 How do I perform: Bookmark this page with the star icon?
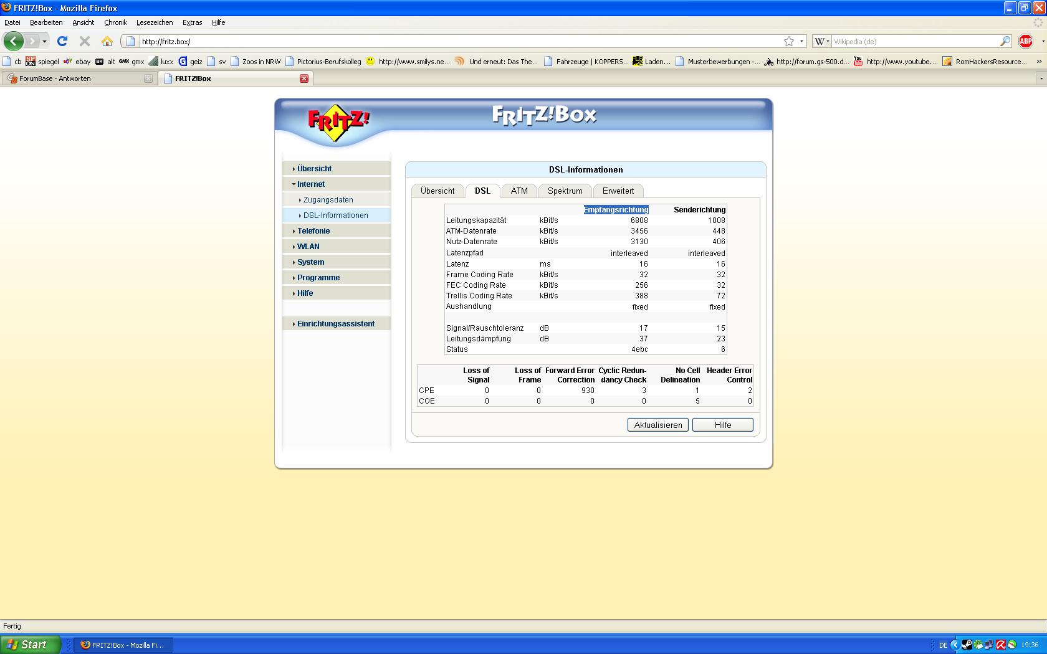click(x=789, y=41)
